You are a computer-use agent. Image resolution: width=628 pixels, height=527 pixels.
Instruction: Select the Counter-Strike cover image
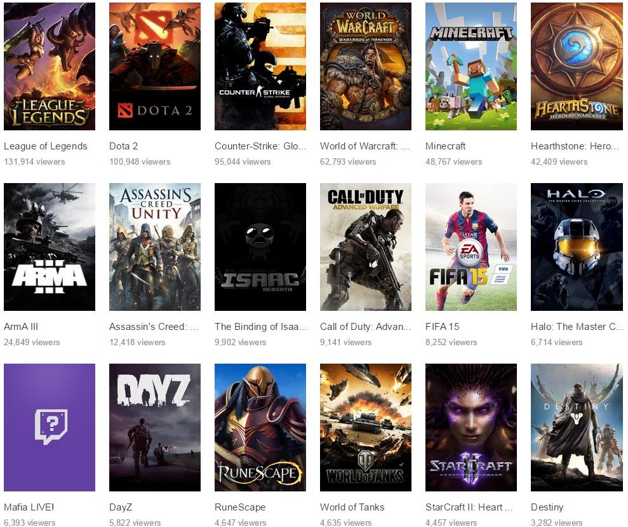260,67
